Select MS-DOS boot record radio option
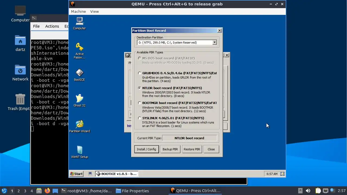Viewport: 347px width, 195px height. [x=140, y=58]
